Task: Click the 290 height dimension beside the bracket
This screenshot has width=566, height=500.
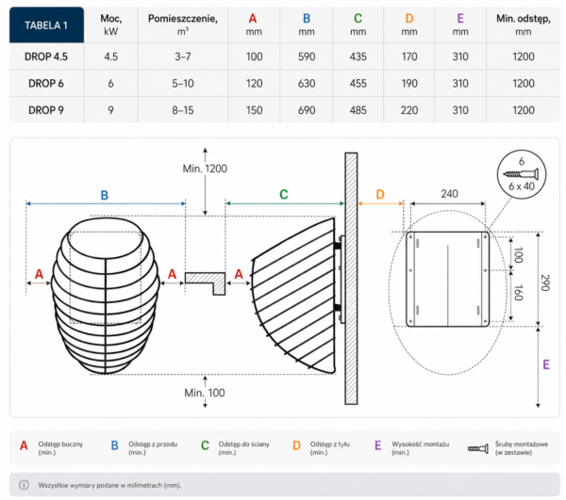Action: 545,282
